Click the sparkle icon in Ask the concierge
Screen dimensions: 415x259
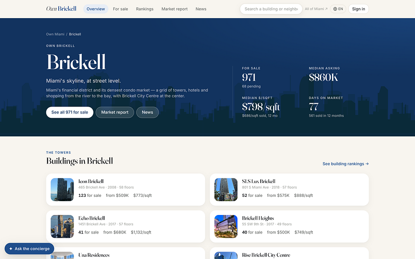tap(11, 249)
